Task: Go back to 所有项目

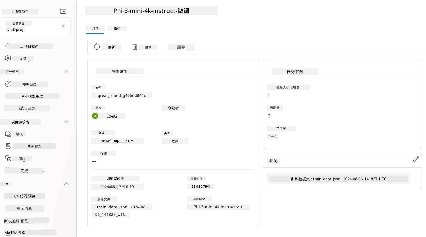Action: click(x=20, y=12)
